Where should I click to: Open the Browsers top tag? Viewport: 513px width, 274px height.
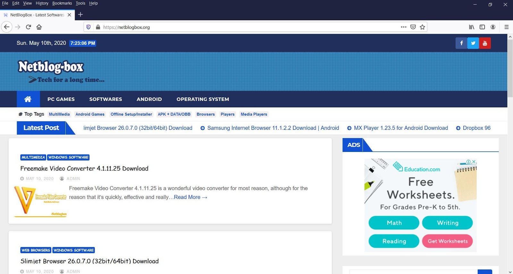(x=206, y=114)
